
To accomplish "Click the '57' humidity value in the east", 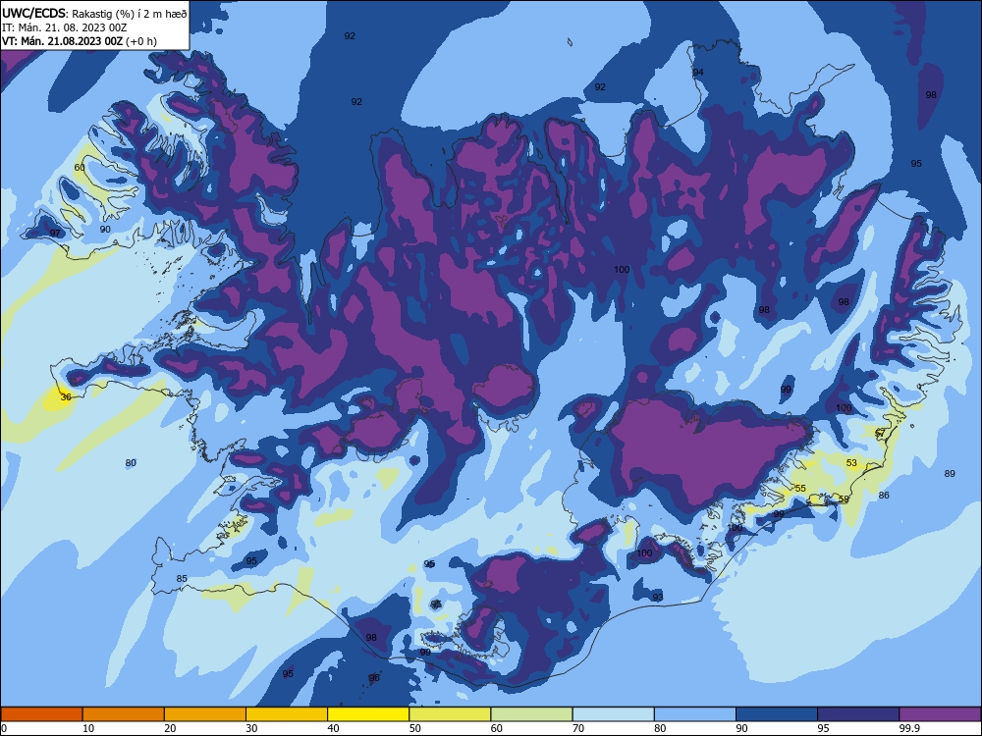I will [880, 433].
